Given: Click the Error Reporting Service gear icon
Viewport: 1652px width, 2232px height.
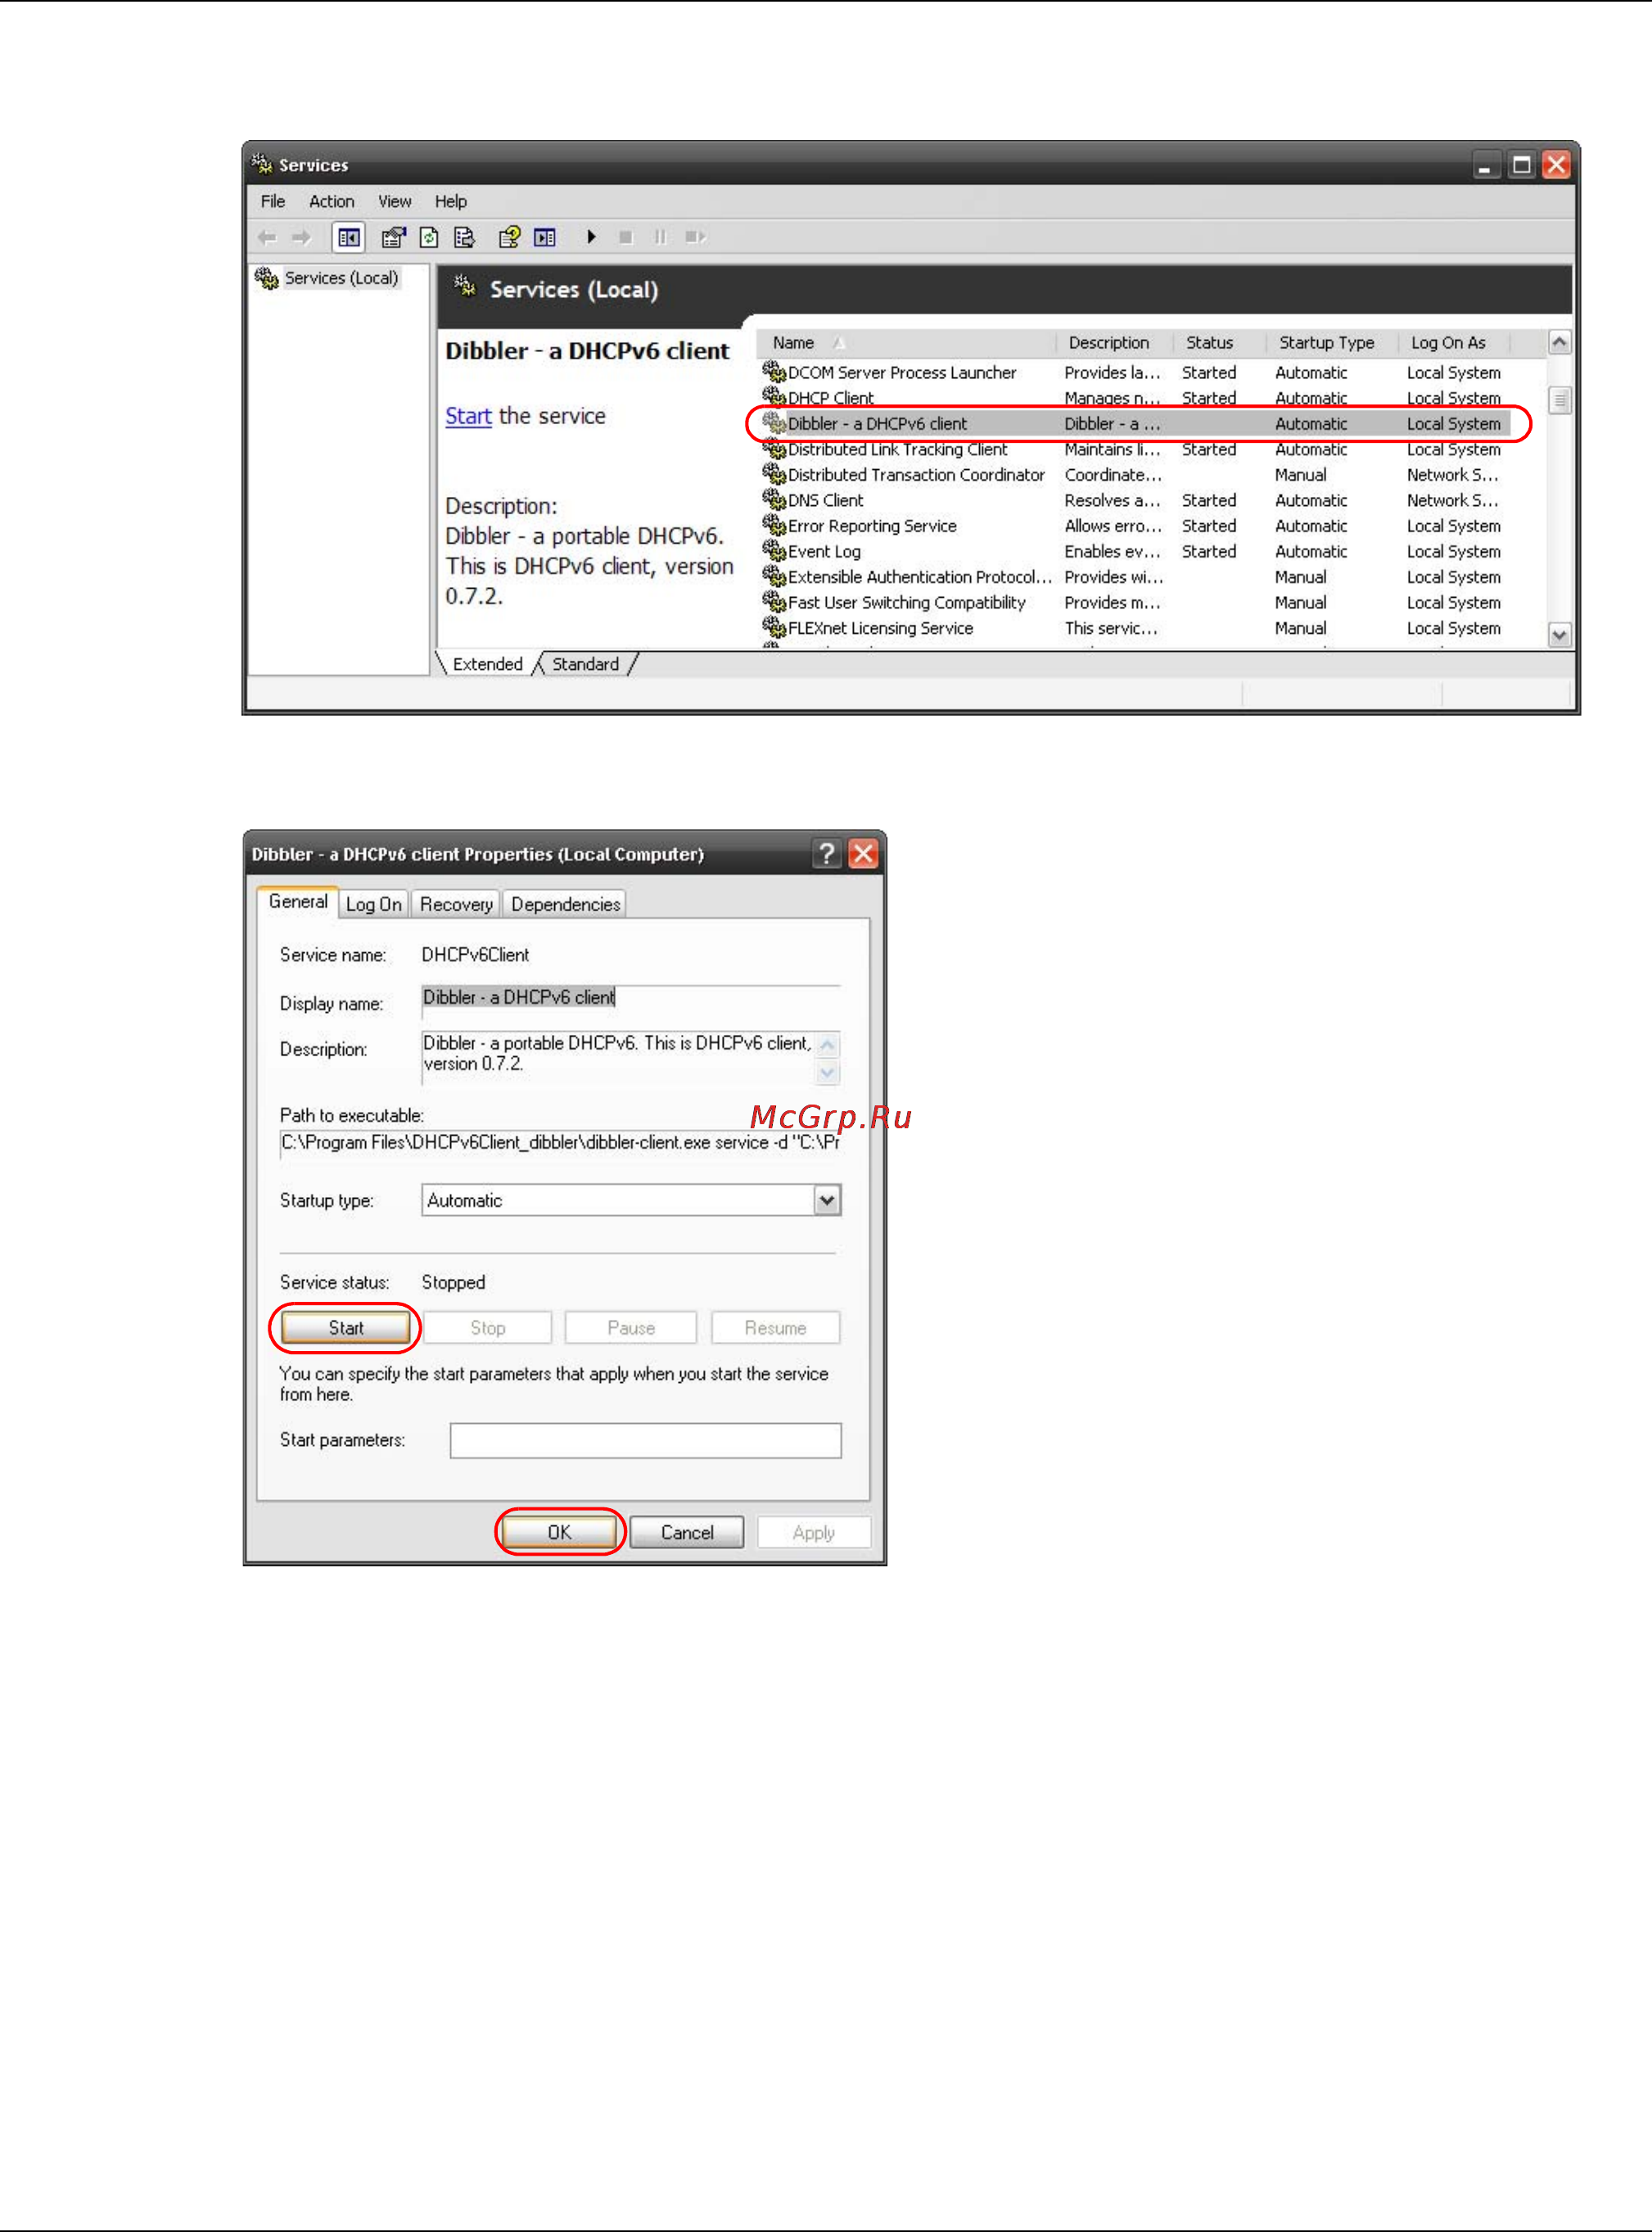Looking at the screenshot, I should coord(774,525).
